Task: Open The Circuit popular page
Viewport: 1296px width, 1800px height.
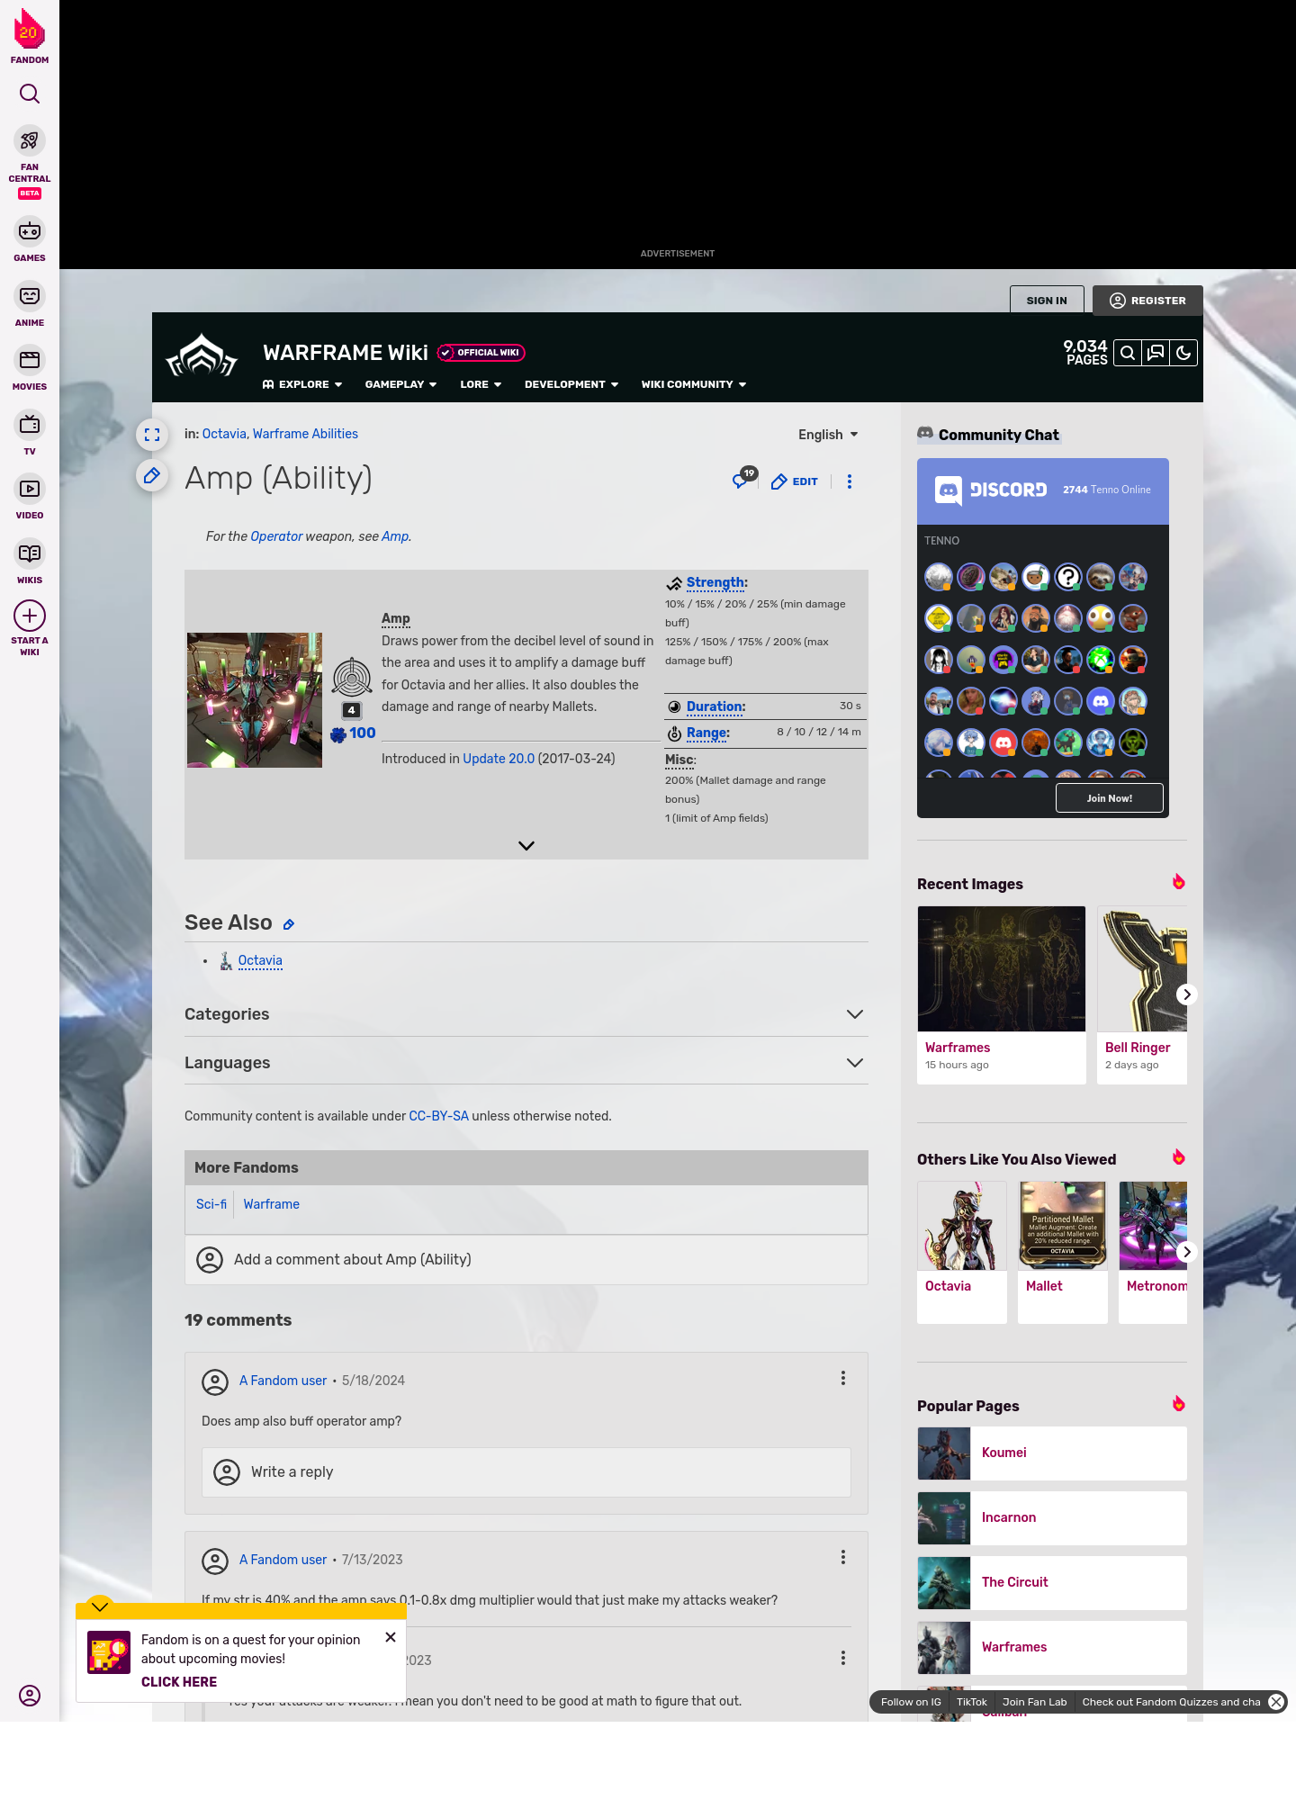Action: click(x=1052, y=1582)
